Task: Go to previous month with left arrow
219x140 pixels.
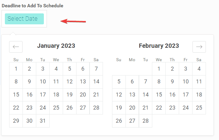Action: pyautogui.click(x=16, y=47)
